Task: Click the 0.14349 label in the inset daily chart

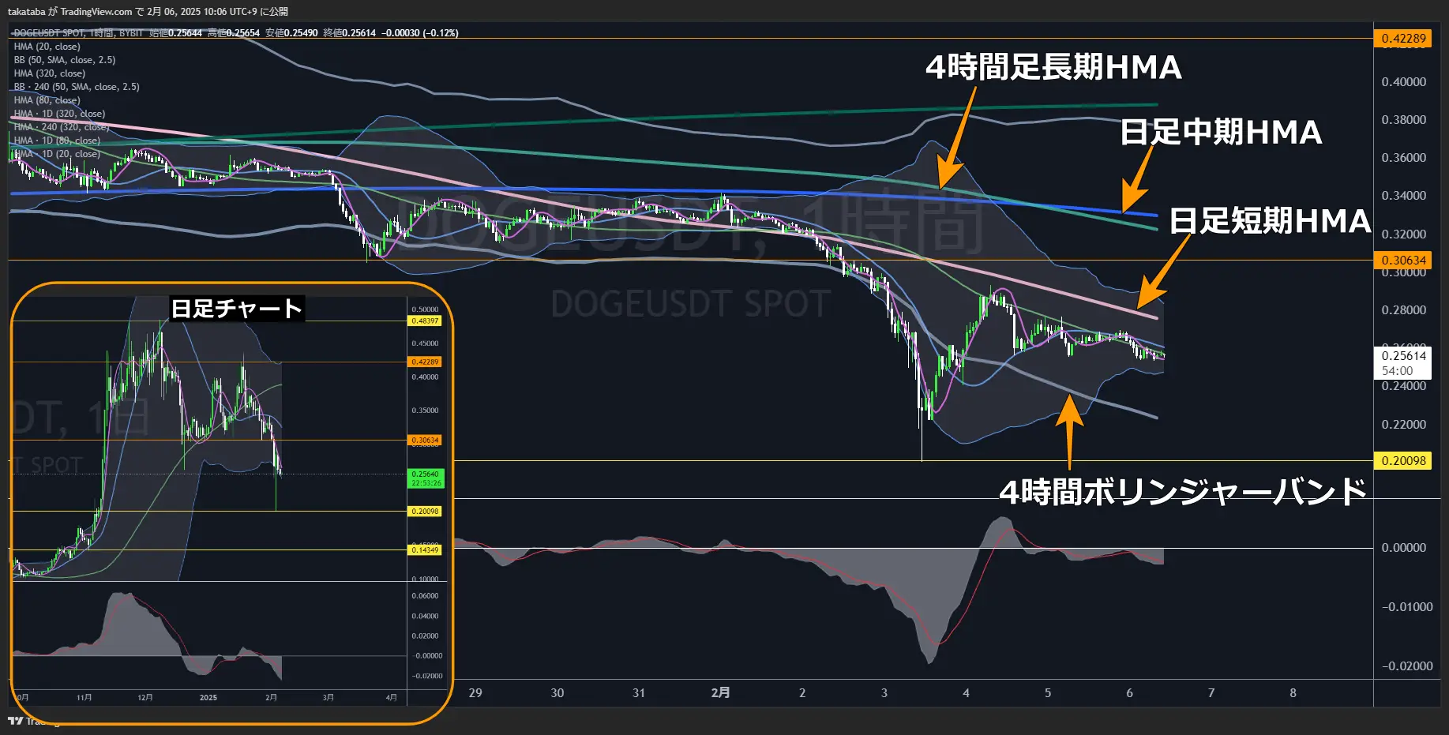Action: coord(425,549)
